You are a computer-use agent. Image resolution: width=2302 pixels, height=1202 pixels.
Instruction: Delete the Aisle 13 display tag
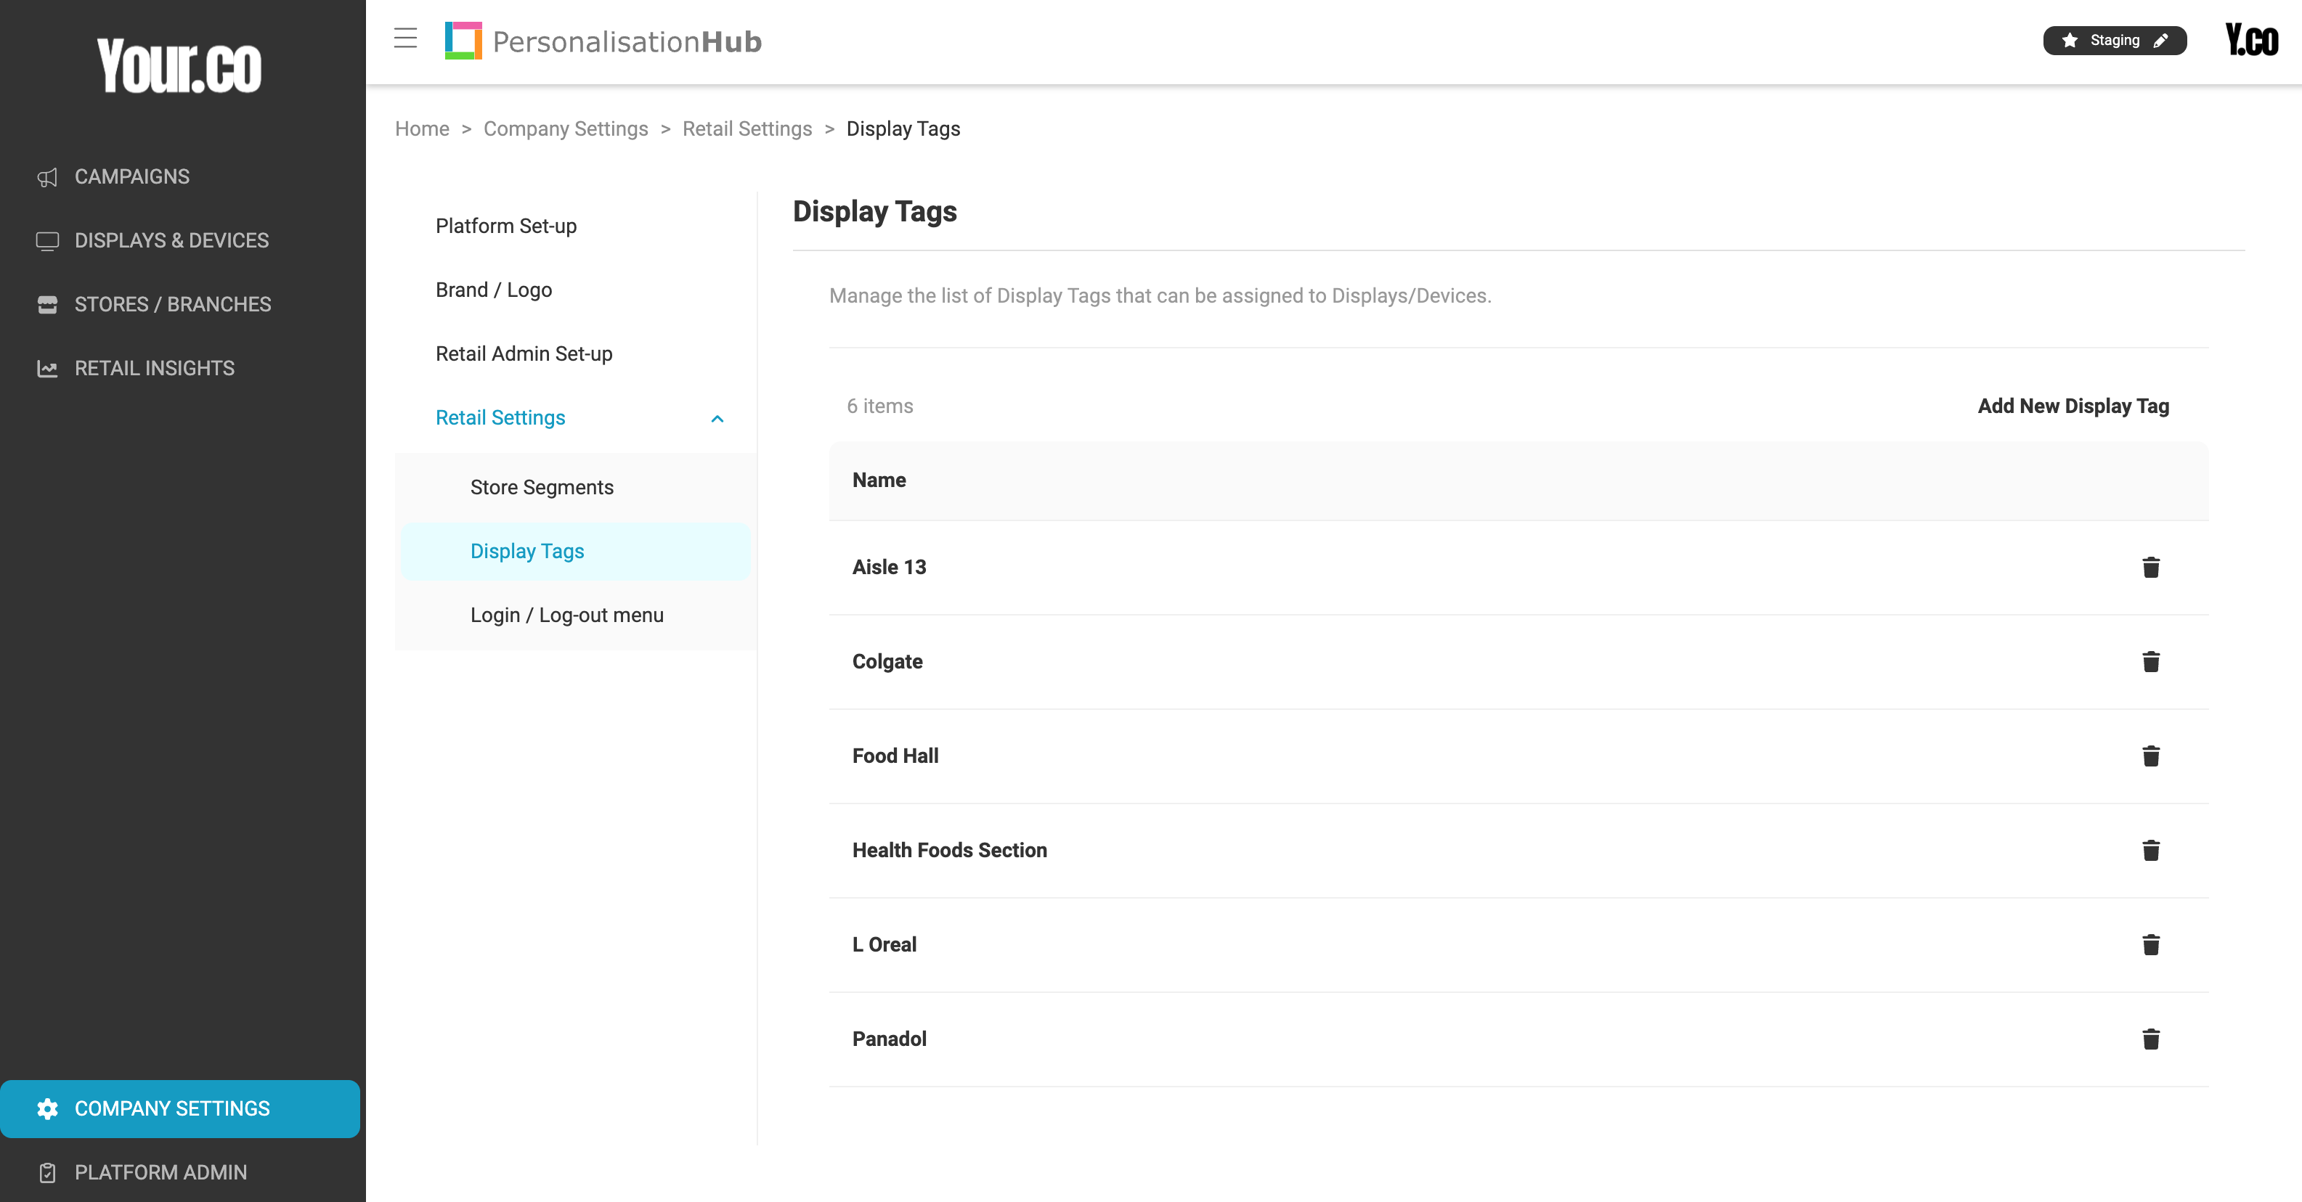point(2150,568)
